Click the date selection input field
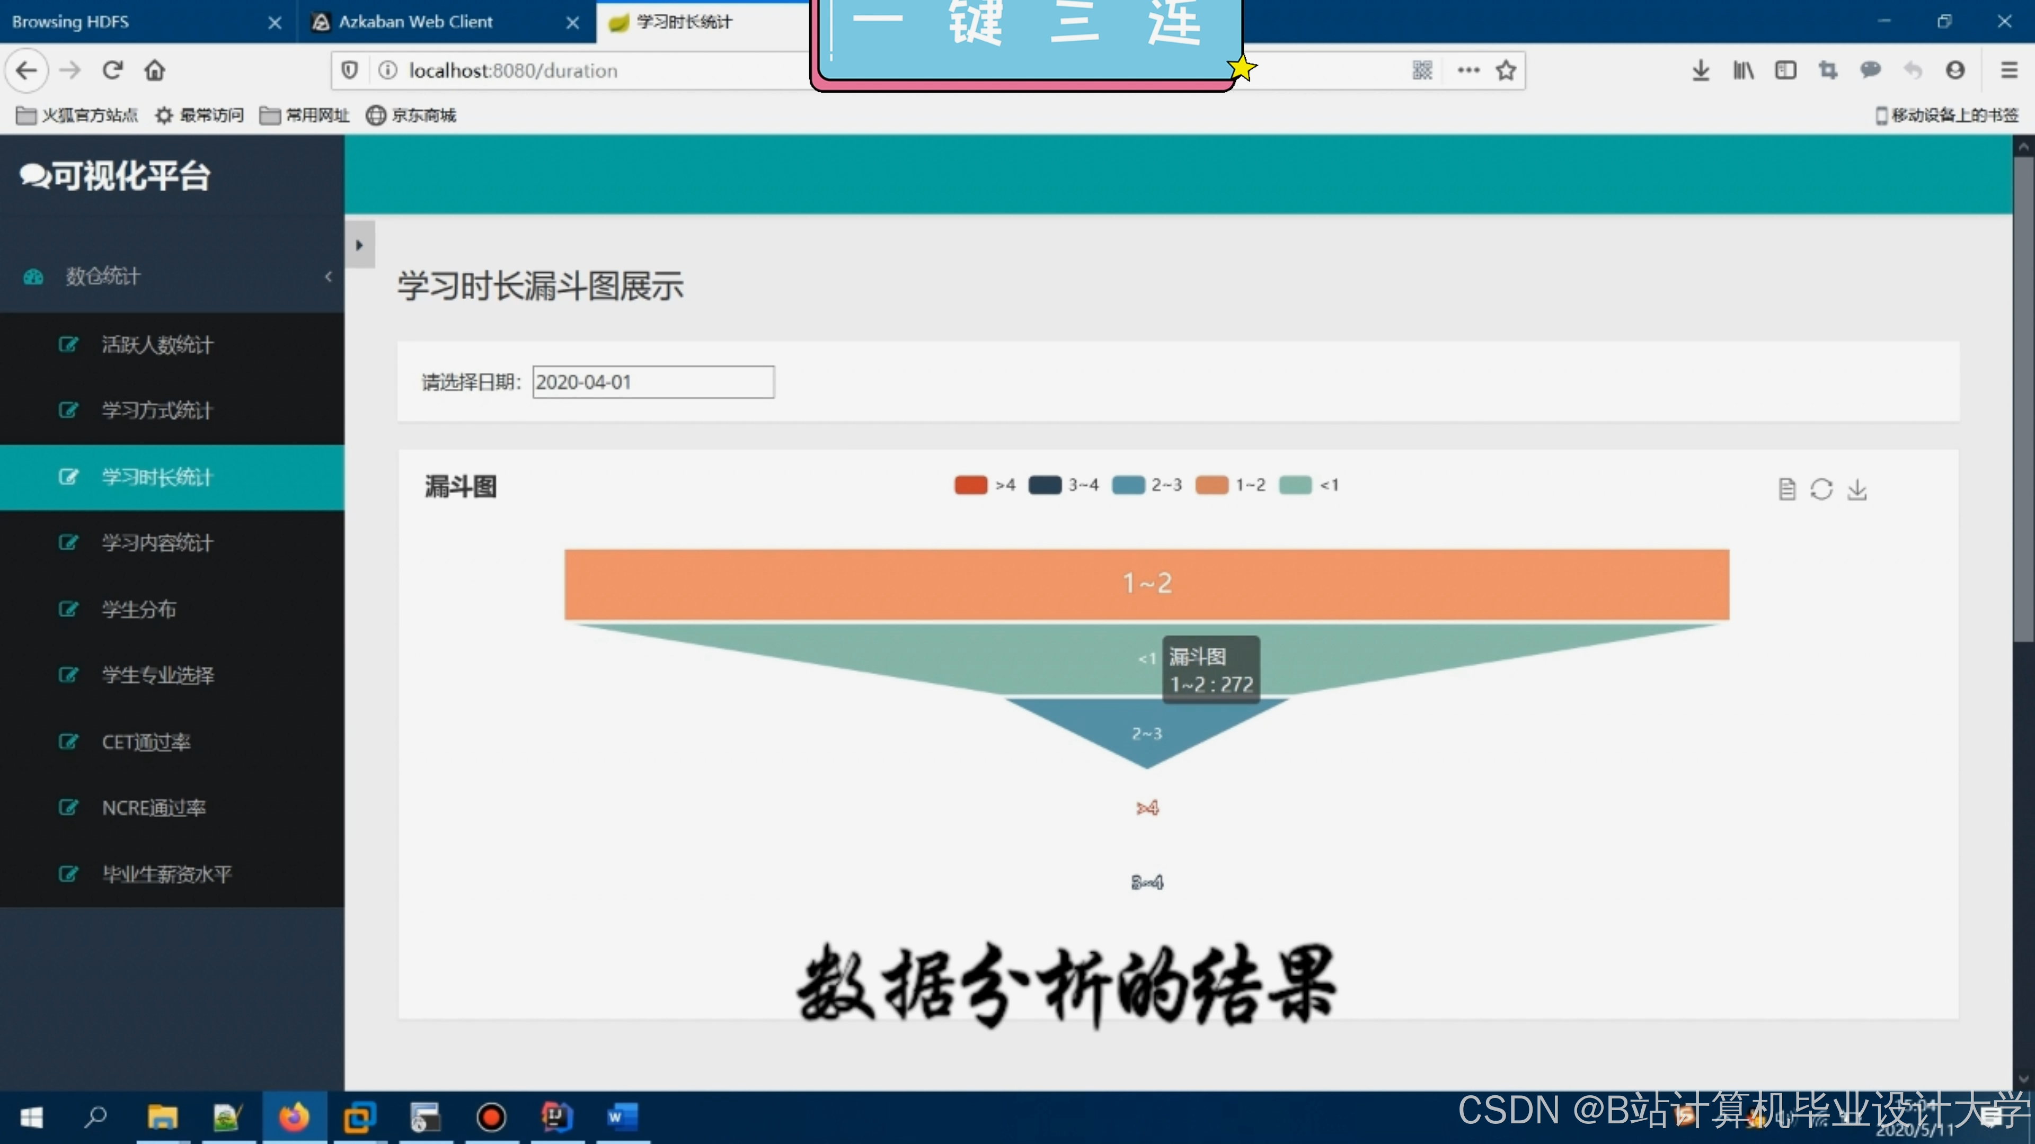This screenshot has height=1144, width=2035. 652,382
